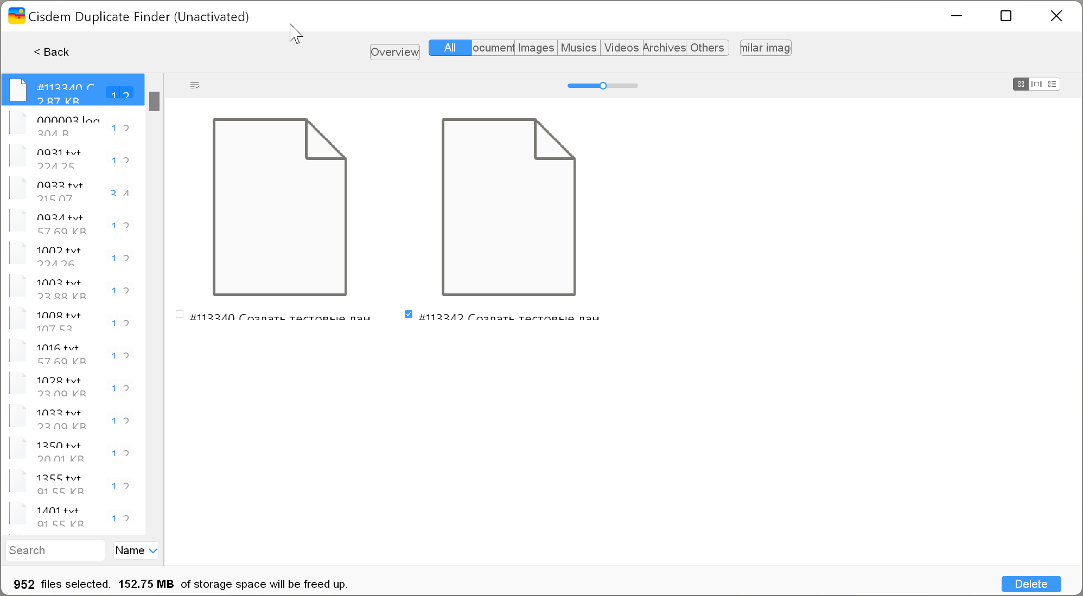Switch to filmstrip preview view
This screenshot has height=596, width=1083.
point(1036,84)
